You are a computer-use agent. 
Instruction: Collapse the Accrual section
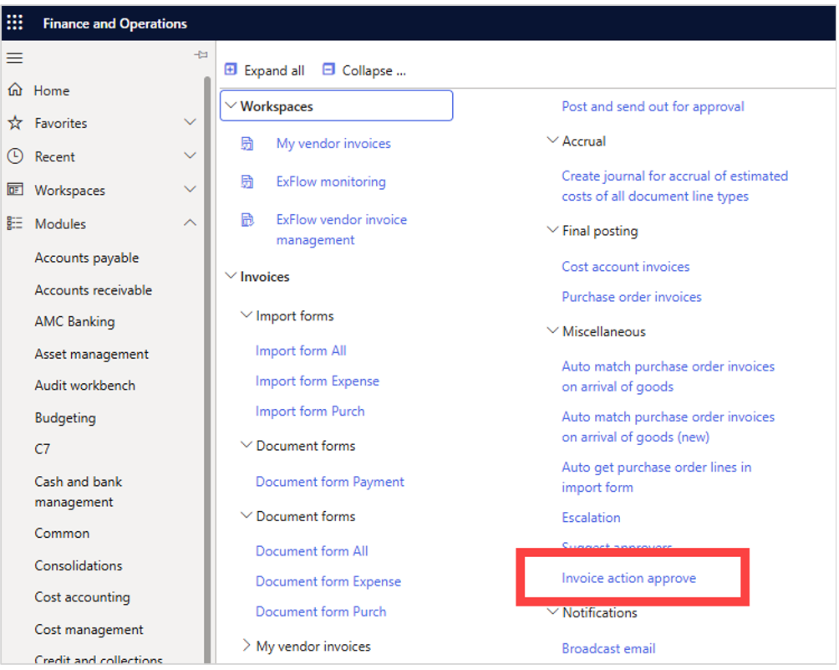pyautogui.click(x=552, y=141)
